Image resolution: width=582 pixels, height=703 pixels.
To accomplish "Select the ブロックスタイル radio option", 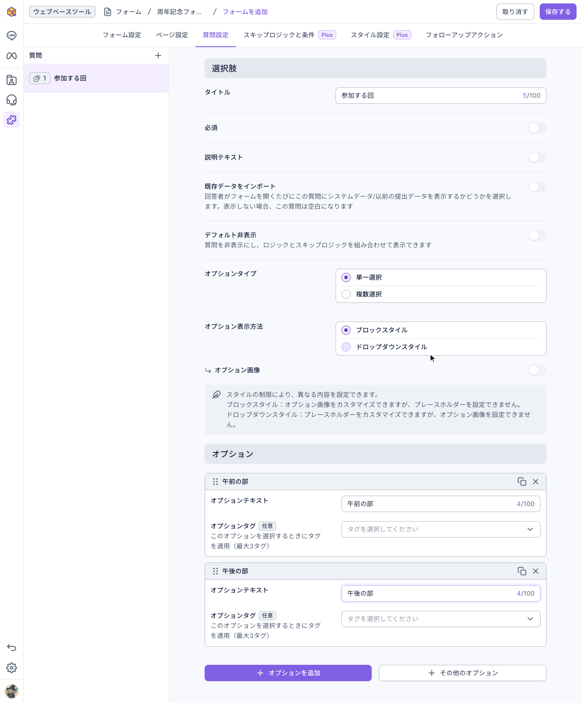I will (346, 330).
